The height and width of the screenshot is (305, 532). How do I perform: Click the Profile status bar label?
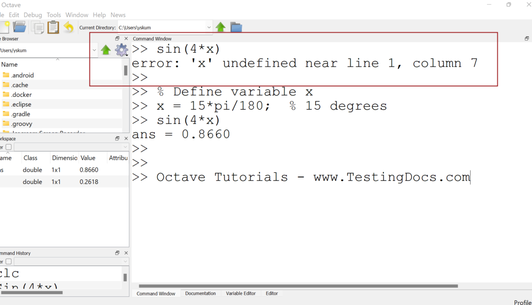point(522,302)
